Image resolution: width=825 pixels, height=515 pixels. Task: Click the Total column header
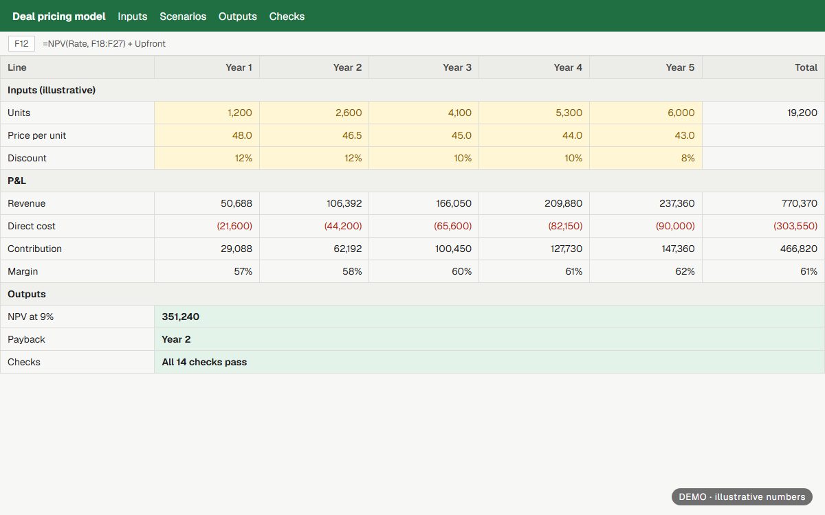[764, 67]
